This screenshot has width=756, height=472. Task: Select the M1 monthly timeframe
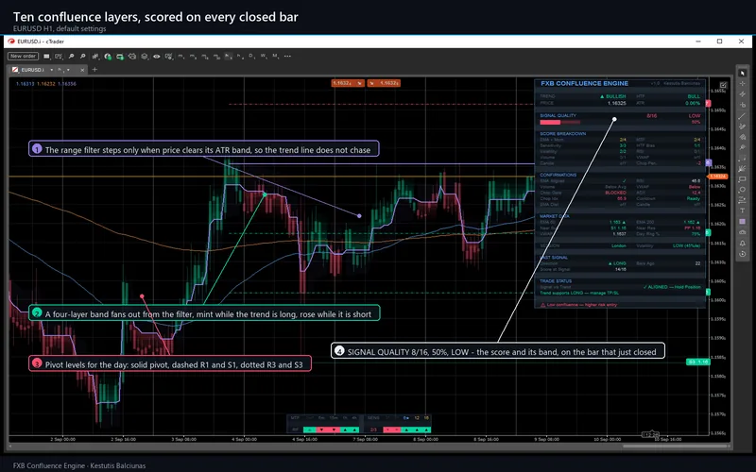(275, 57)
